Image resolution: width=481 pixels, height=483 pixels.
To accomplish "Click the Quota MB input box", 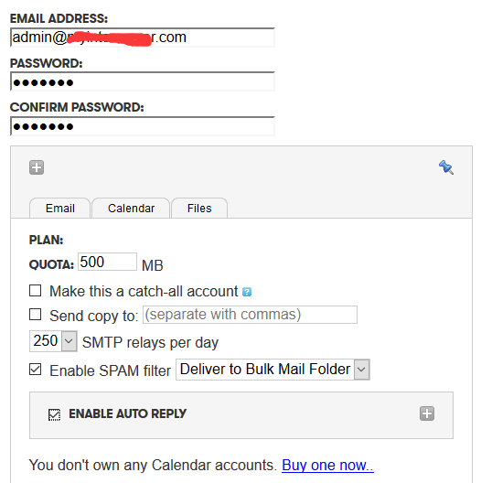I will tap(107, 262).
